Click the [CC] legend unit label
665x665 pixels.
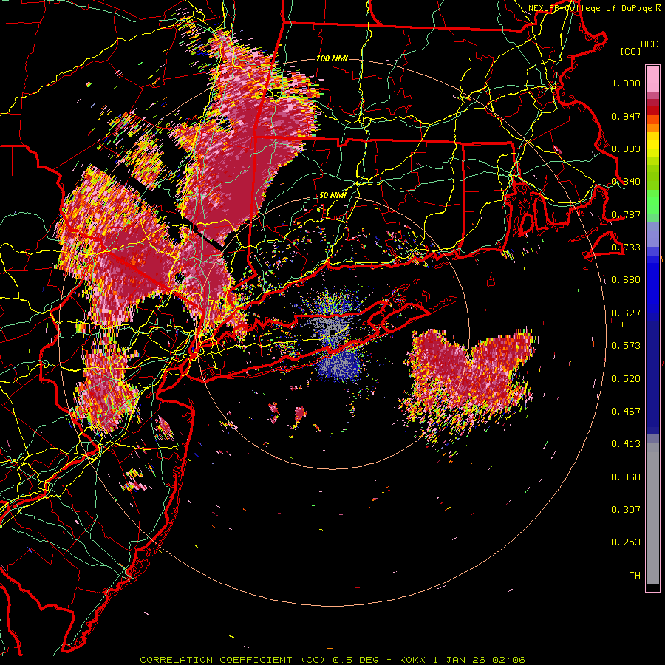point(630,51)
